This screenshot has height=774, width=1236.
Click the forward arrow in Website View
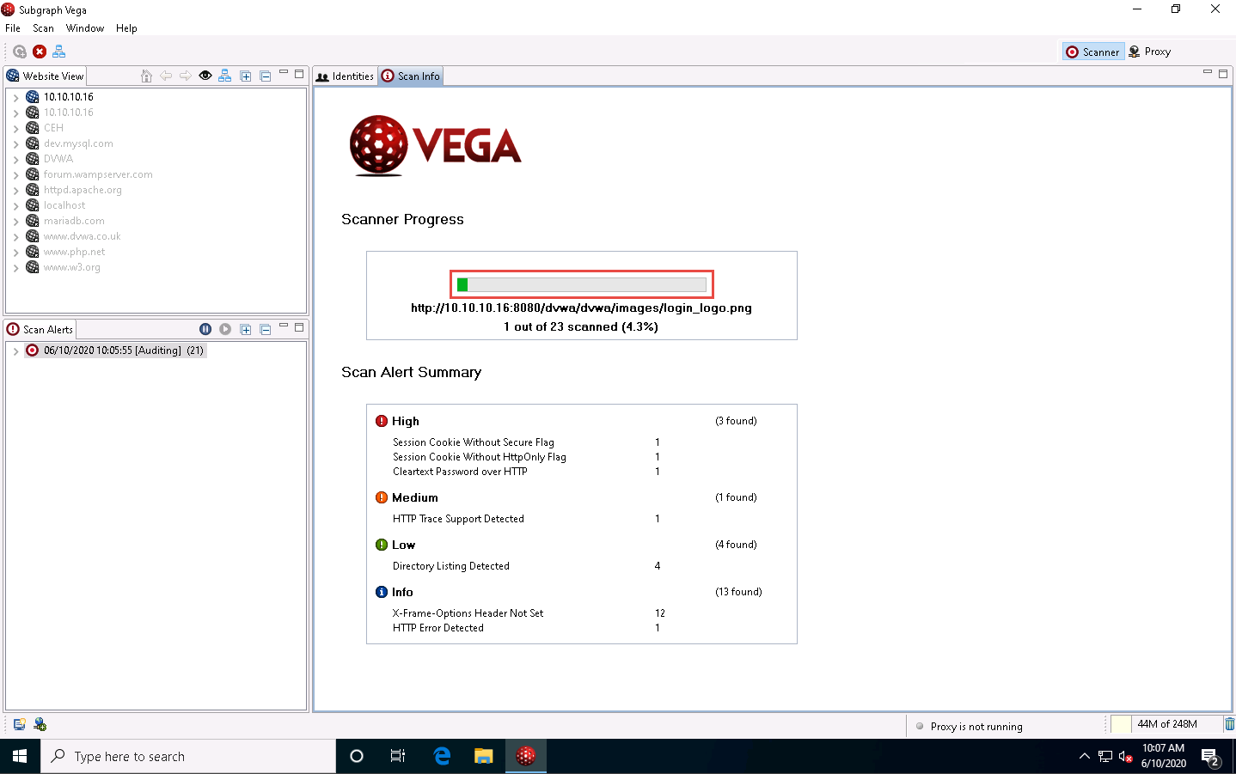point(186,76)
